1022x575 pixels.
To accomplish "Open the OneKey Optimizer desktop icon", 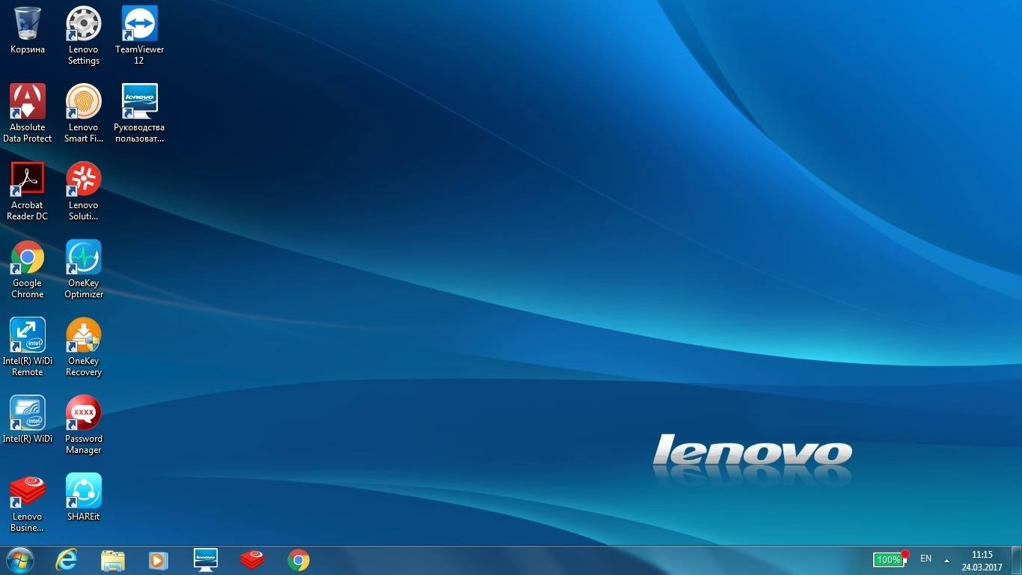I will pyautogui.click(x=84, y=268).
